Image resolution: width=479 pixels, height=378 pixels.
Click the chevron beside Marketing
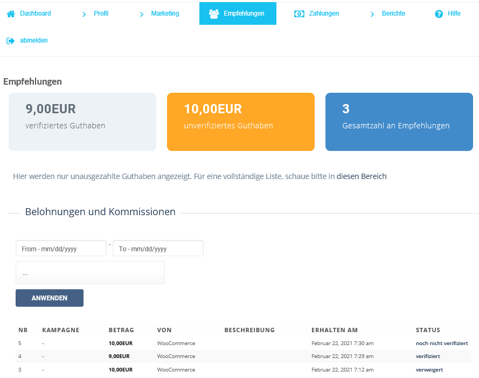point(142,14)
